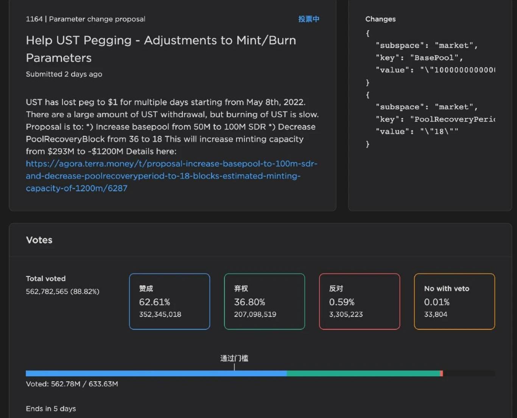
Task: Click the 207,098,519 abstain vote count
Action: pos(255,314)
